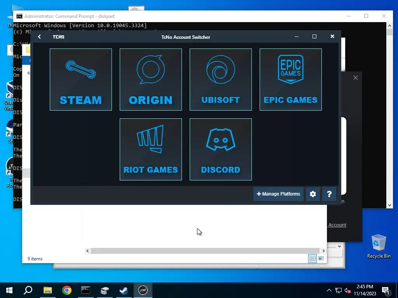This screenshot has height=298, width=398.
Task: Expand dropdown arrow at bottom right window
Action: point(340,246)
